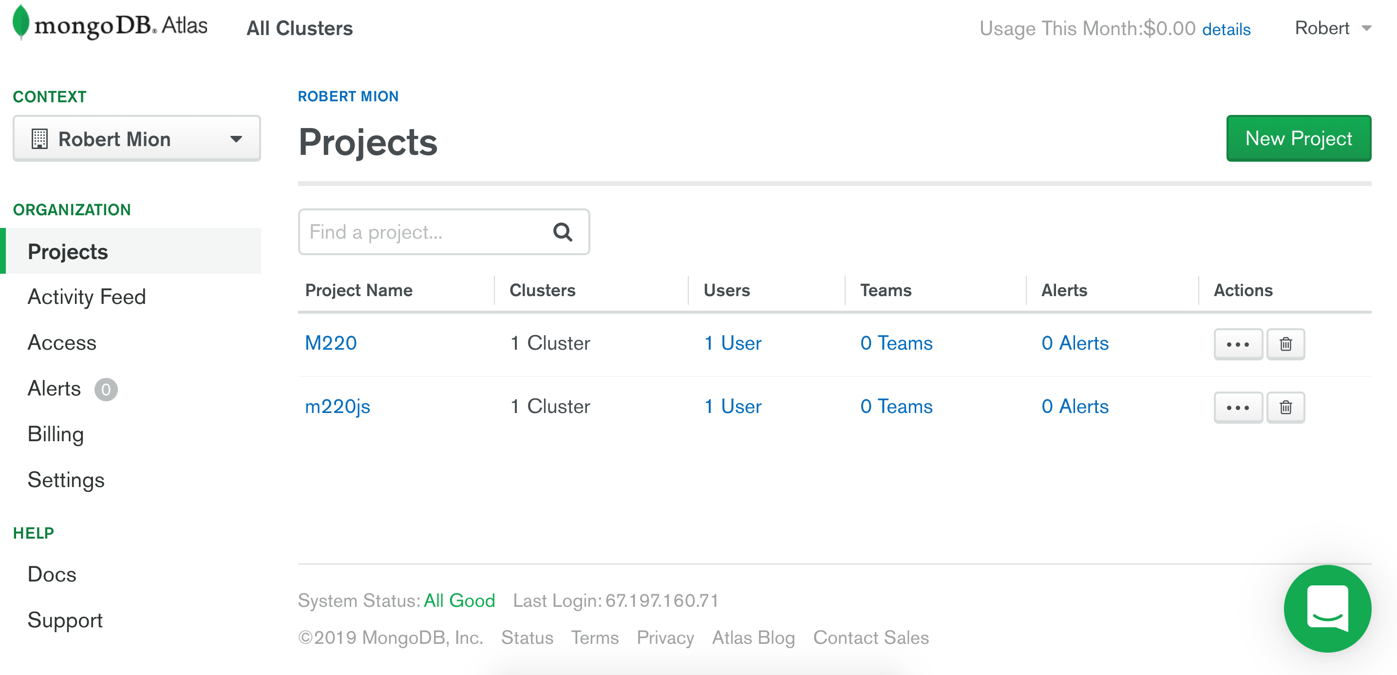The width and height of the screenshot is (1397, 675).
Task: Click the Atlas Blog footer link
Action: coord(753,637)
